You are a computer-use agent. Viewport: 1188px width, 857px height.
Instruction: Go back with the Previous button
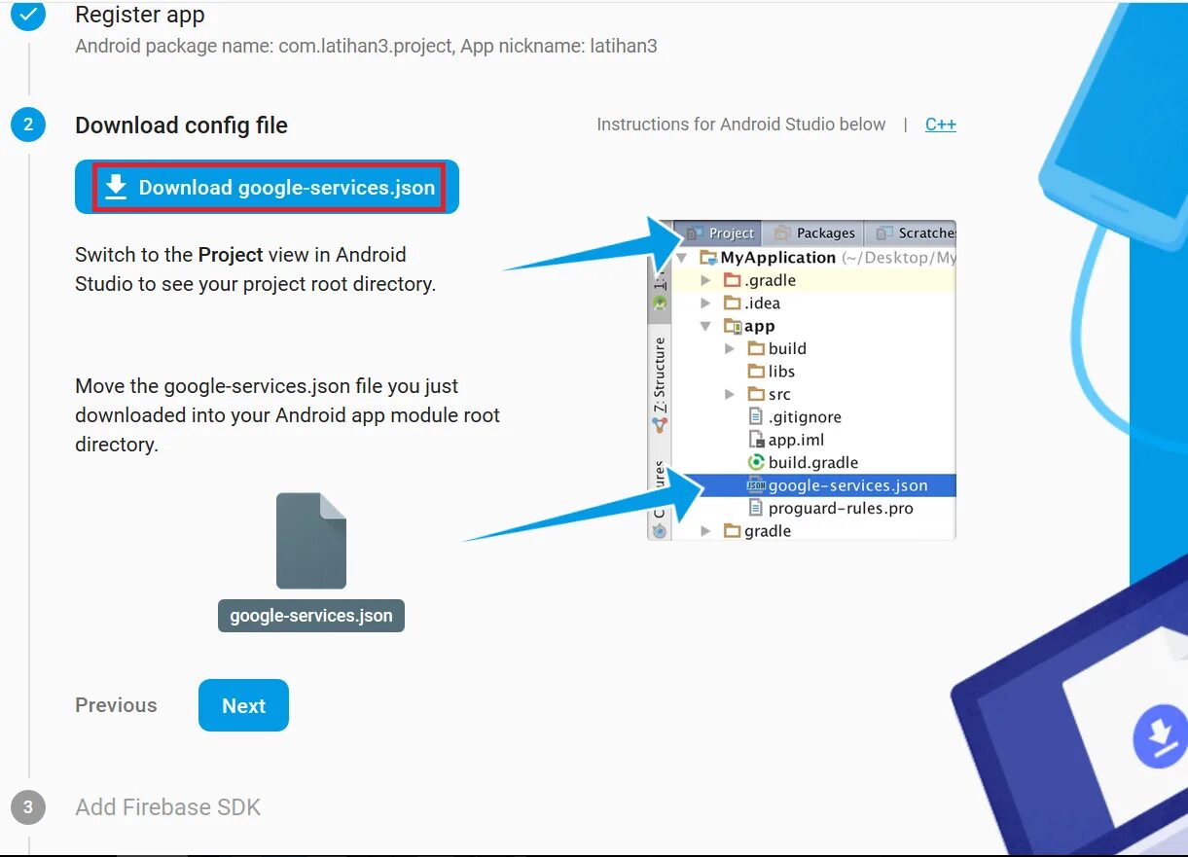click(x=116, y=705)
